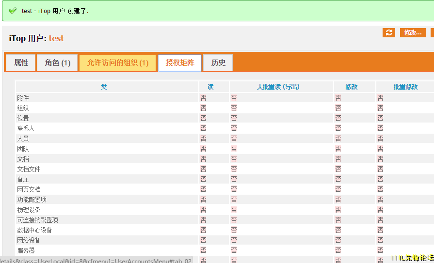Click the 人员 row label

click(x=23, y=139)
